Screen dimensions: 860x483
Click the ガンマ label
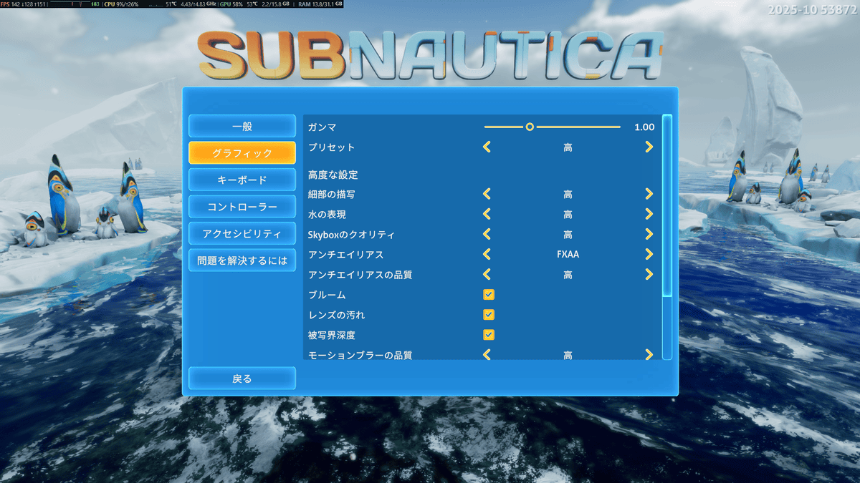322,127
